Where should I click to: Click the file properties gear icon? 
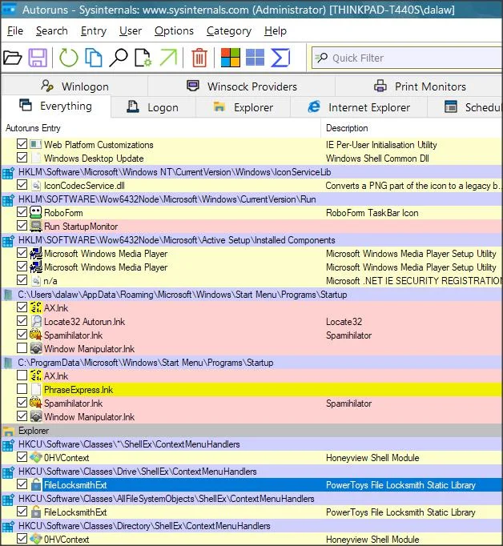click(x=143, y=58)
